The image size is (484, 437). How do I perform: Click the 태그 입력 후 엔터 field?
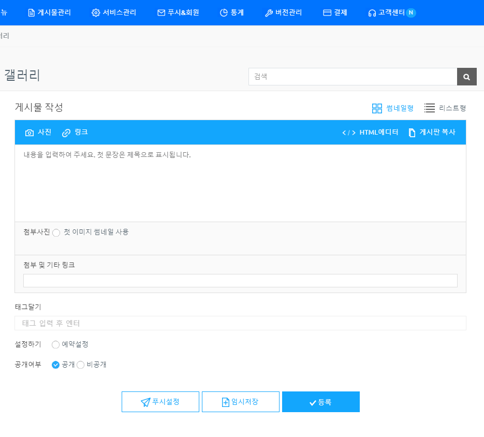point(240,323)
